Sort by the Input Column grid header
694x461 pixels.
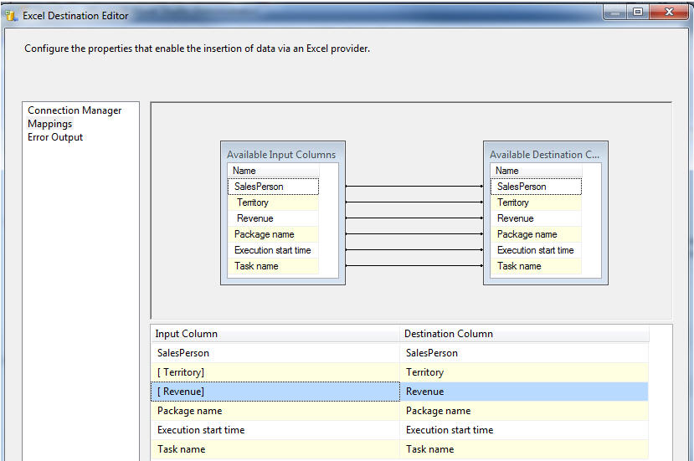(275, 334)
